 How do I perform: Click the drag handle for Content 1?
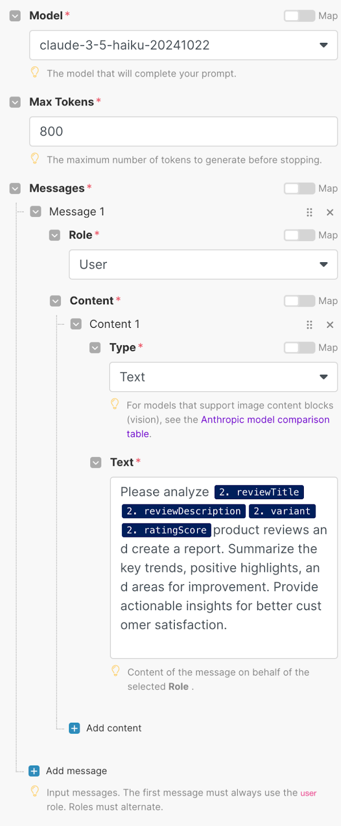[310, 325]
